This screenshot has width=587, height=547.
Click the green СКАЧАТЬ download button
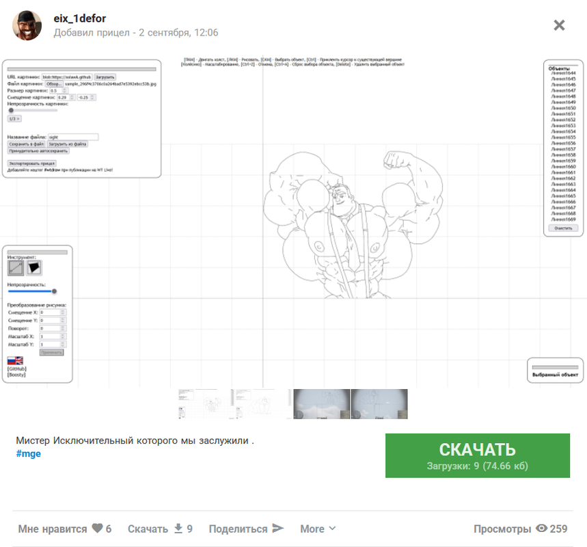pos(477,455)
